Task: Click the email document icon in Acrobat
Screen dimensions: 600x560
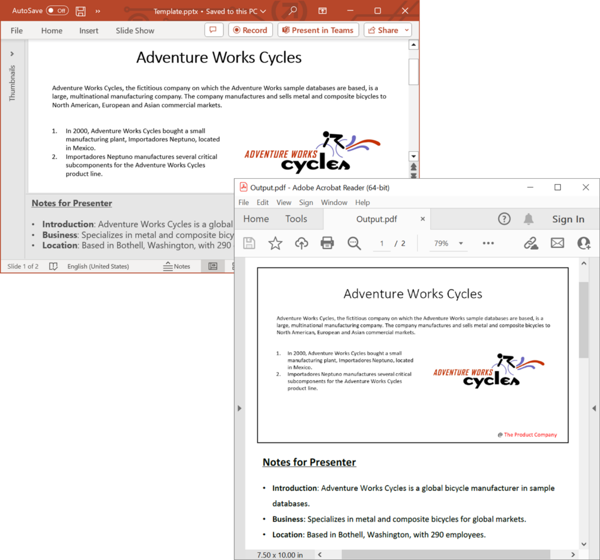Action: 557,243
